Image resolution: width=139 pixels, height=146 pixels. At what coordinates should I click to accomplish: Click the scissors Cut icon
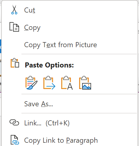coord(14,10)
